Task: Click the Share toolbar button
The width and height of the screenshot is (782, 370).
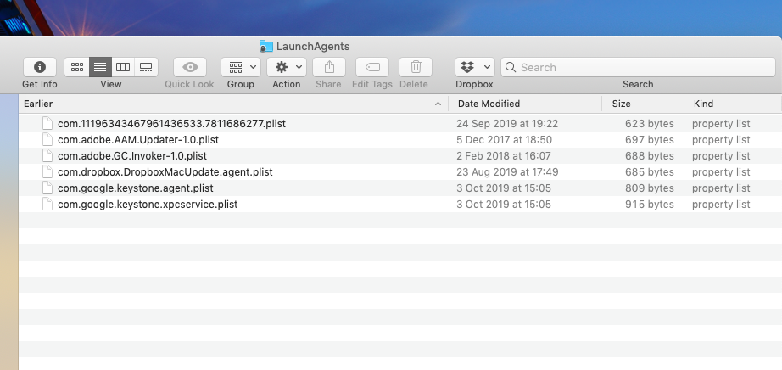Action: [328, 67]
